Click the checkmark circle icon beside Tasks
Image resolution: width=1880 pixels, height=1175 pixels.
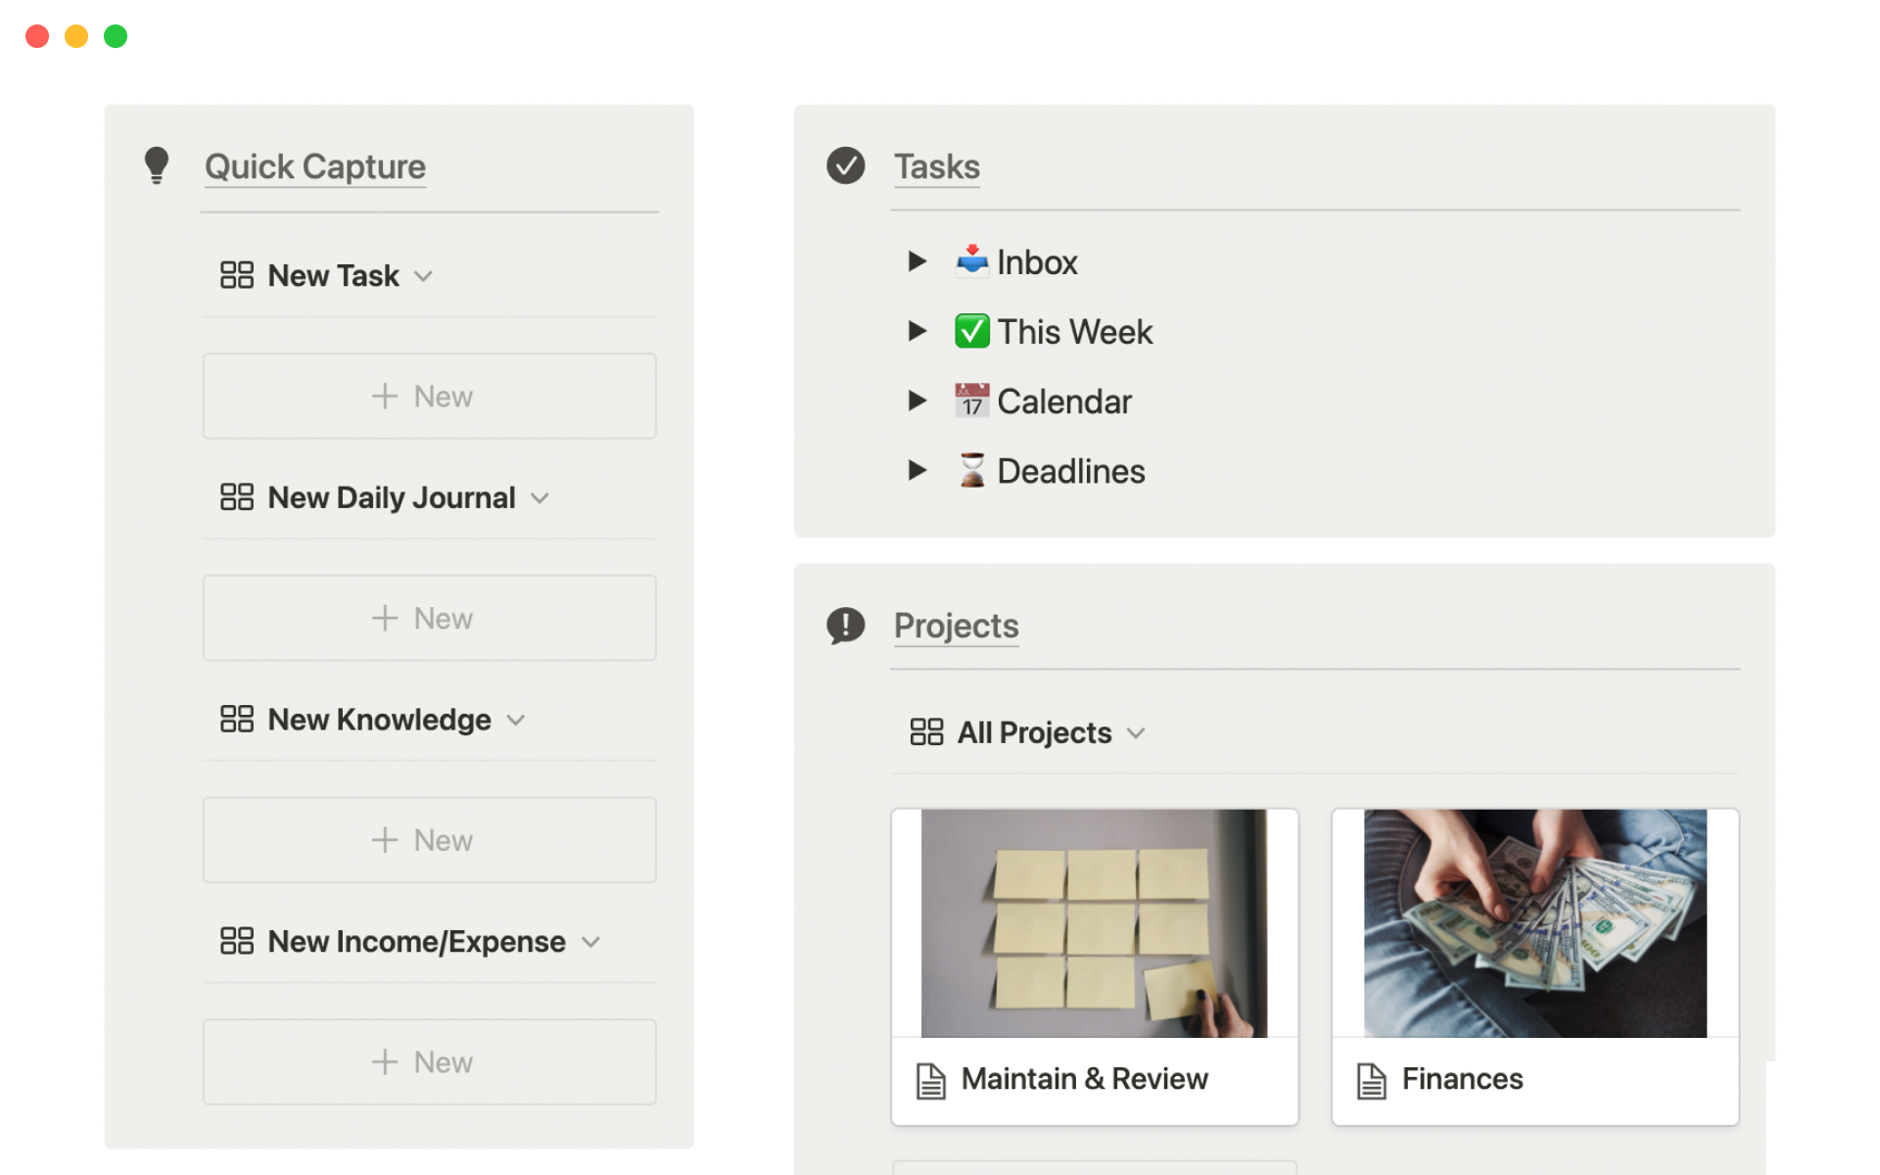(x=845, y=165)
